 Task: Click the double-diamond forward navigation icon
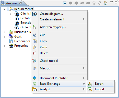click(88, 3)
